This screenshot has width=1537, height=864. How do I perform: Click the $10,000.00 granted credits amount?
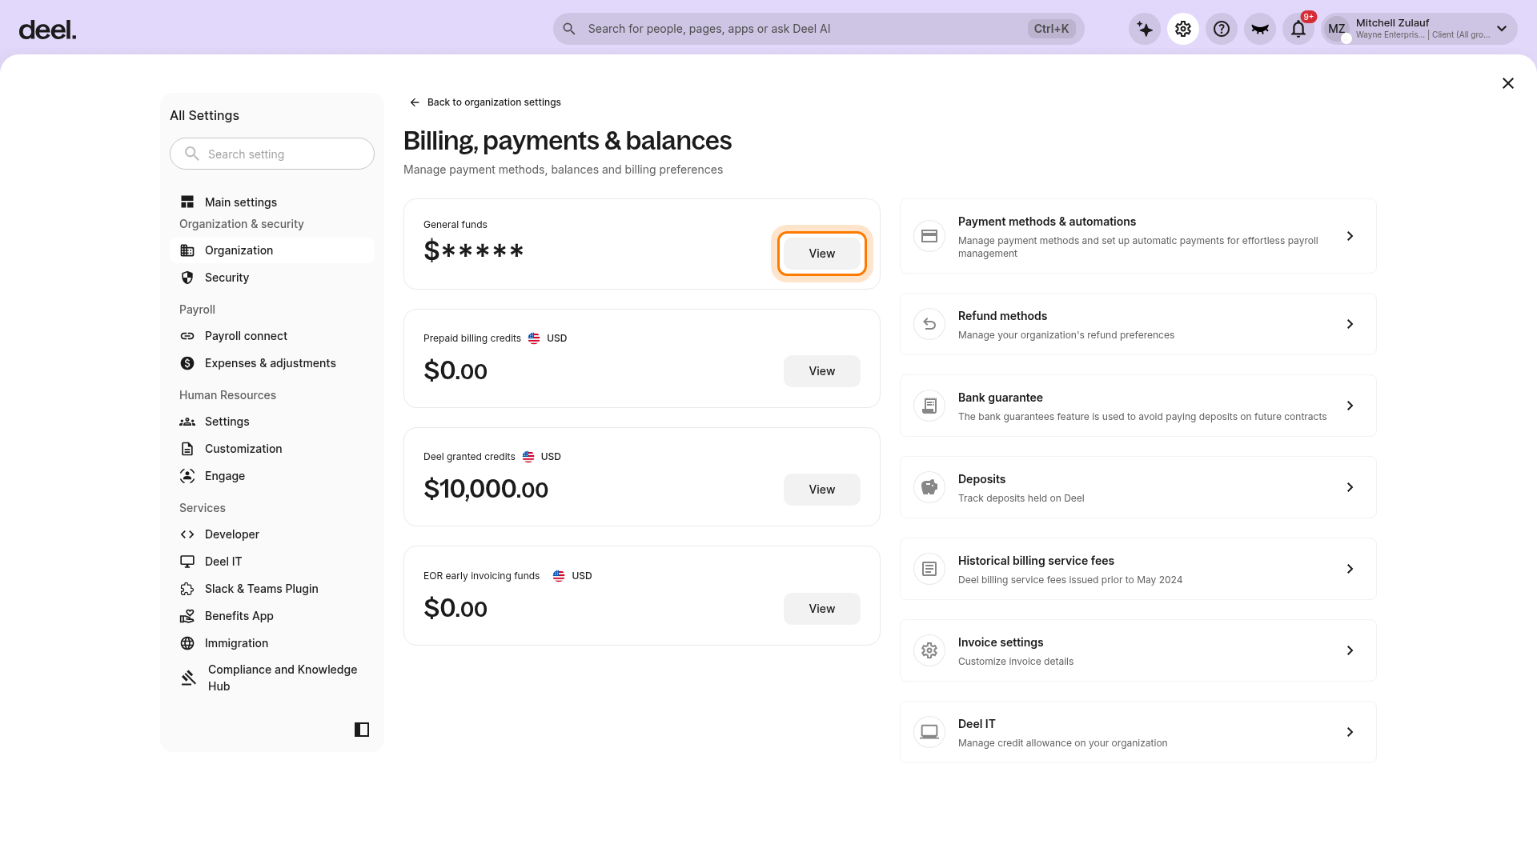coord(486,489)
